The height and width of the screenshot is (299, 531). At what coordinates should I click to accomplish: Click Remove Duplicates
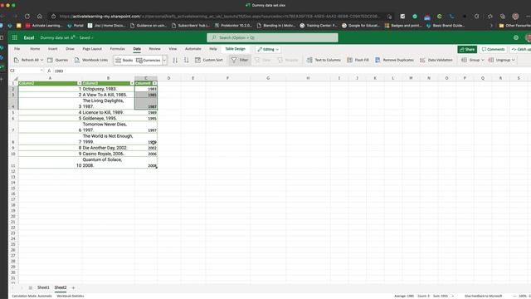click(x=394, y=60)
